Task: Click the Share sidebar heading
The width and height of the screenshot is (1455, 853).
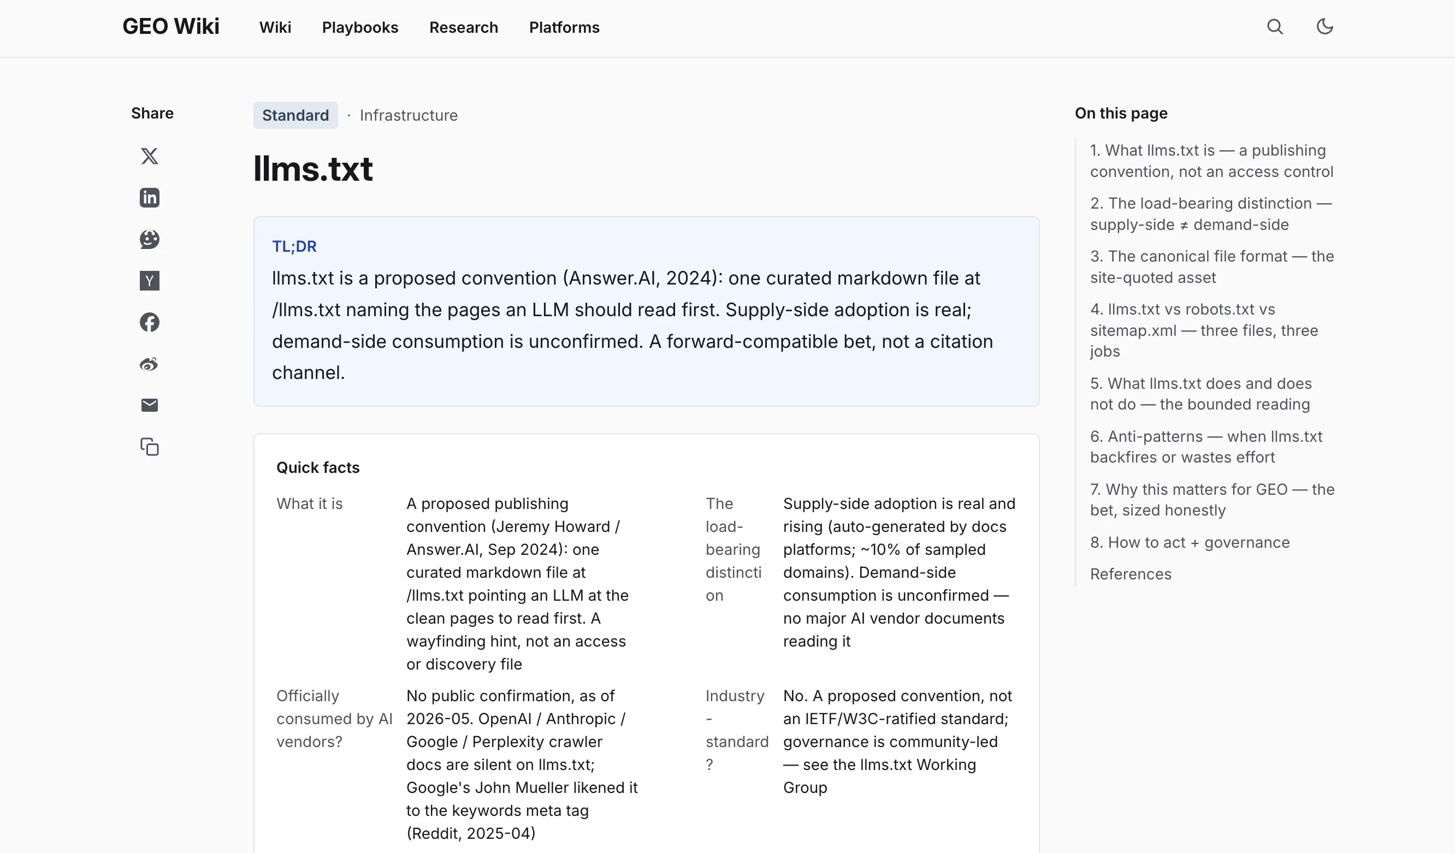Action: 152,113
